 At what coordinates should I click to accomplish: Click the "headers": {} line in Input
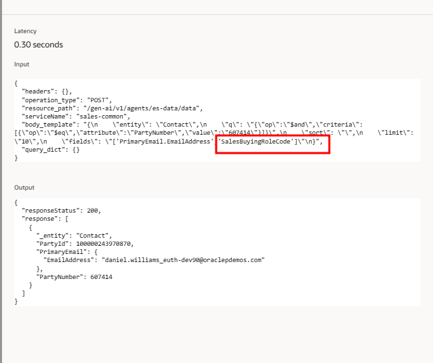[x=47, y=91]
